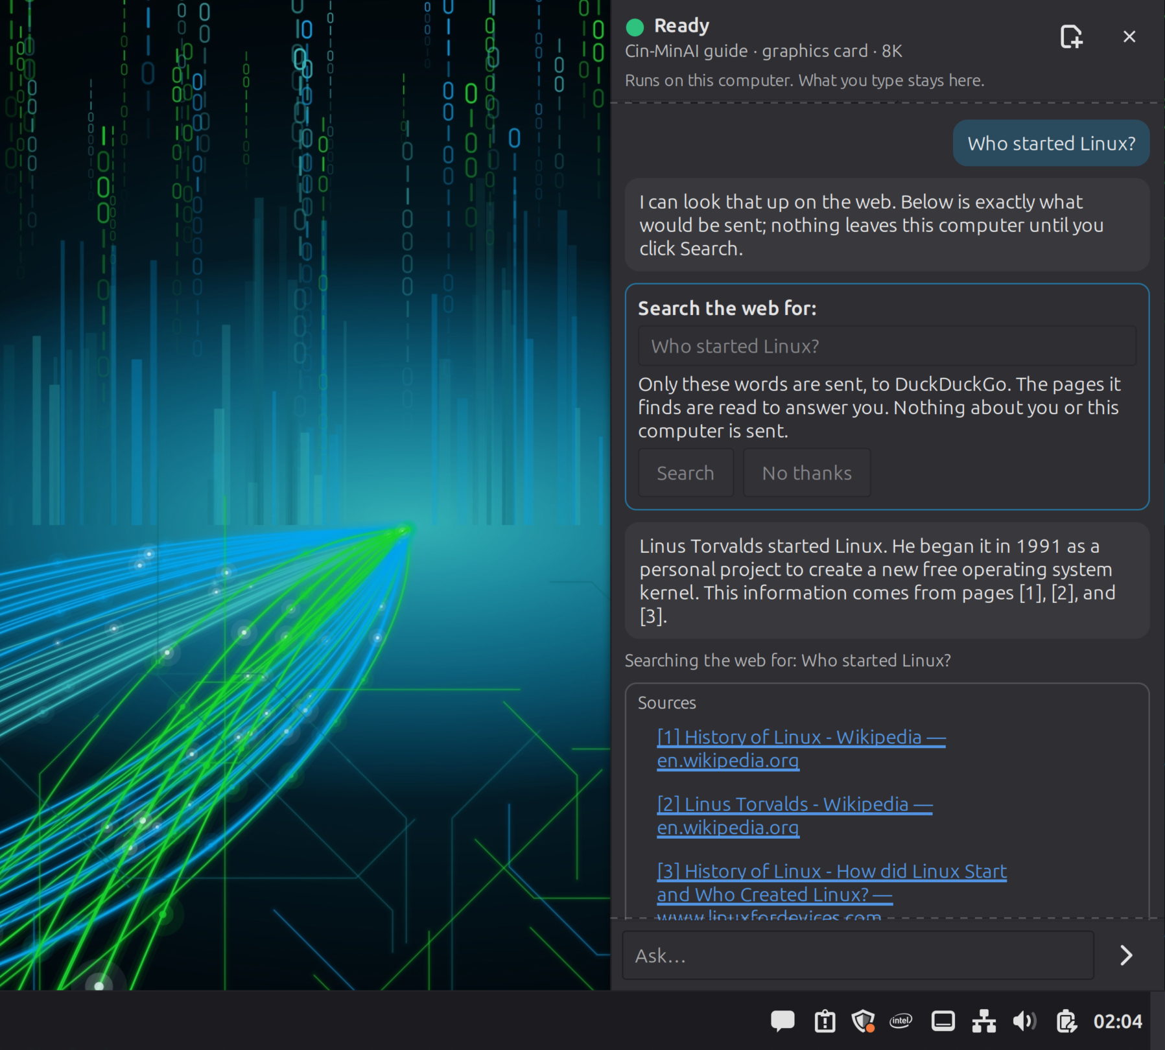Screen dimensions: 1165x1050
Task: Open the battery power tray icon
Action: click(x=1066, y=1021)
